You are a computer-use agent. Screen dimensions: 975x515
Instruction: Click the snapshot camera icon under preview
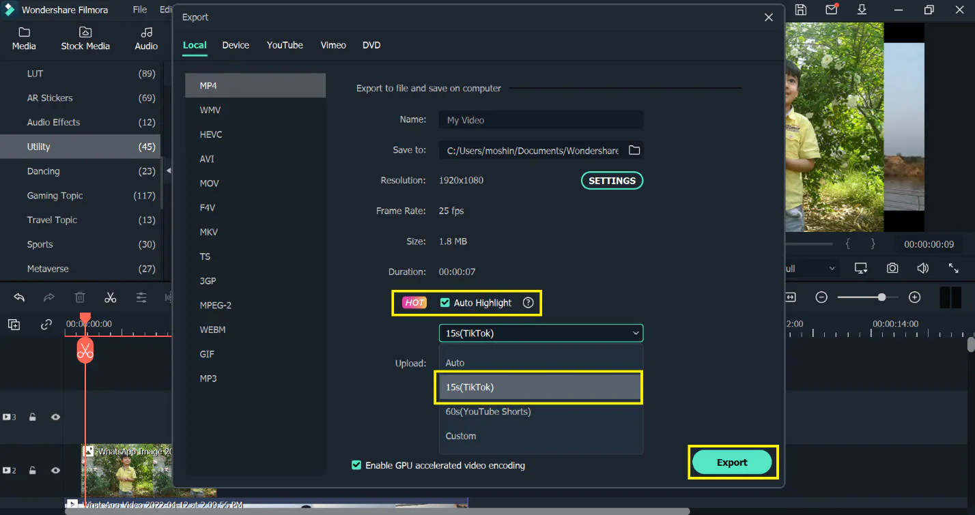[x=892, y=268]
